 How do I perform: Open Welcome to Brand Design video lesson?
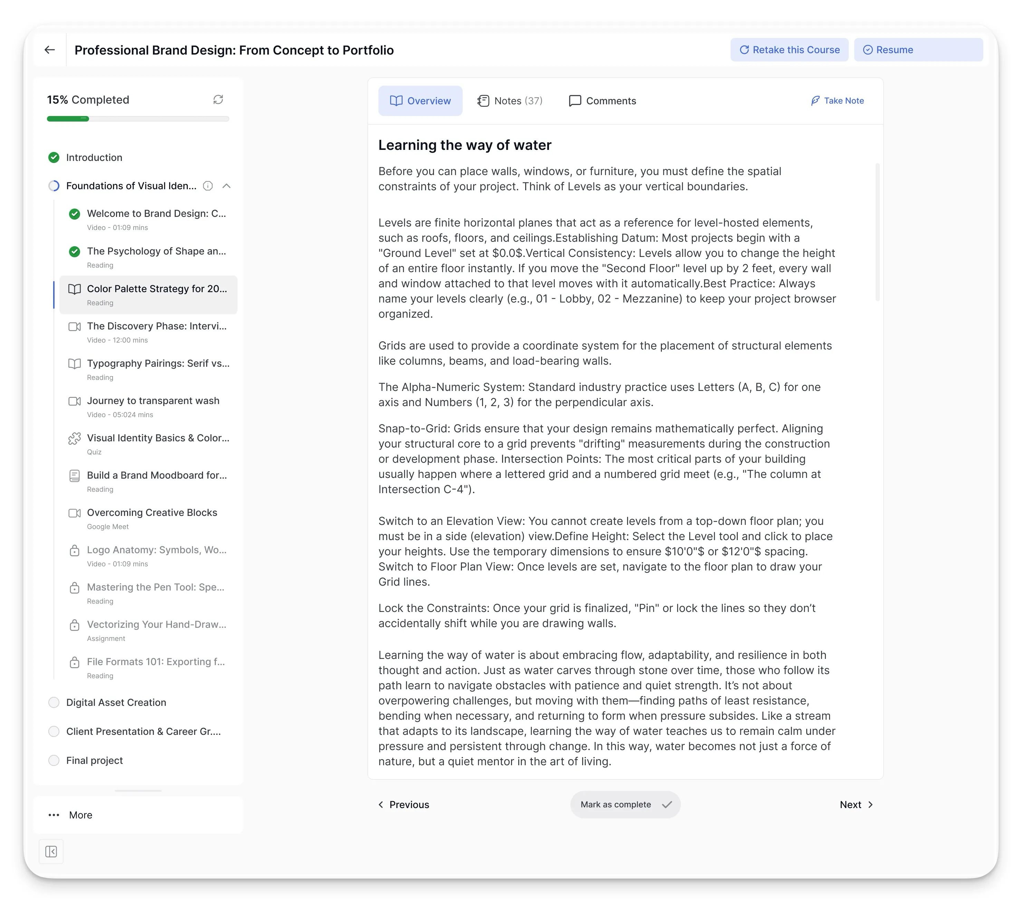pos(148,220)
